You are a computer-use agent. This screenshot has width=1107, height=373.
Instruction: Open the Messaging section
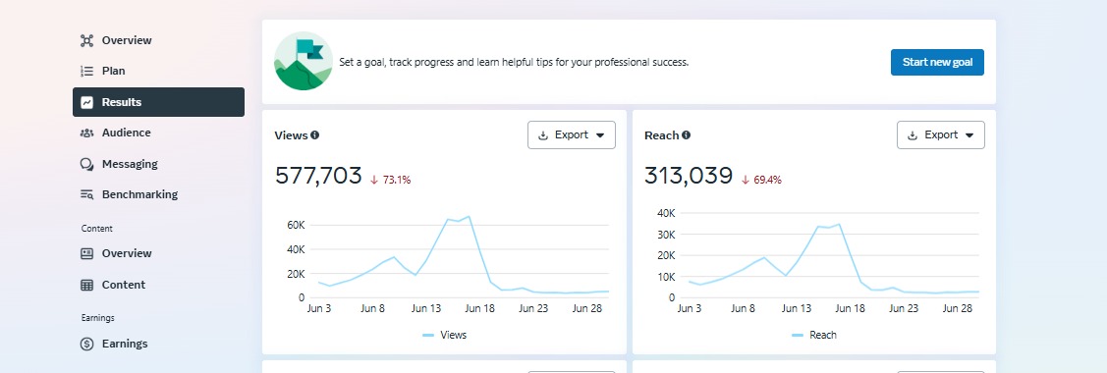[158, 164]
